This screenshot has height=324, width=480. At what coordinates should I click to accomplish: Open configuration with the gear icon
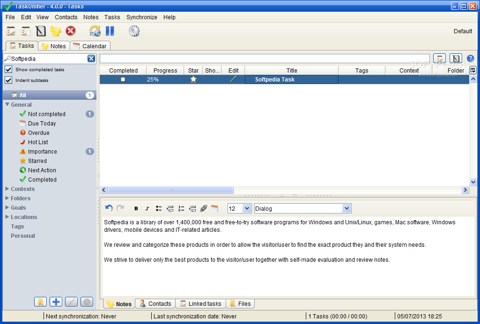[134, 31]
